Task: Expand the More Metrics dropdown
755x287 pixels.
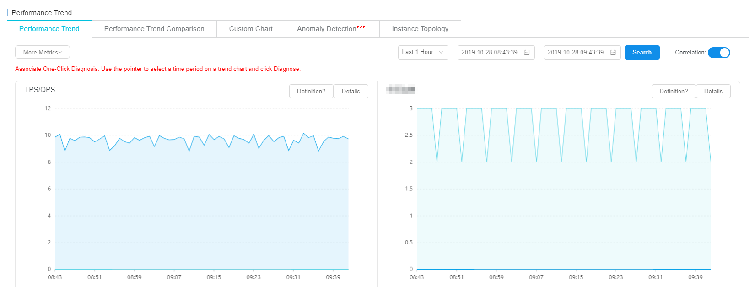Action: [x=43, y=53]
